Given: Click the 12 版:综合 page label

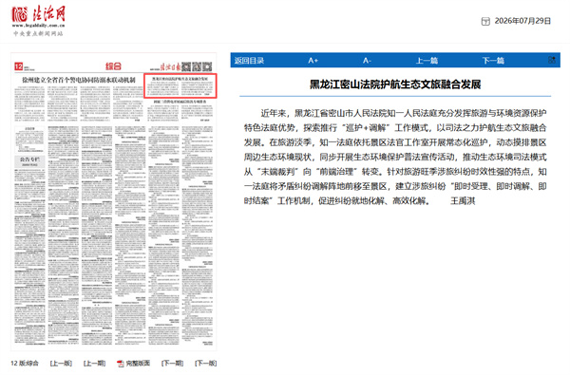Looking at the screenshot, I should [25, 364].
